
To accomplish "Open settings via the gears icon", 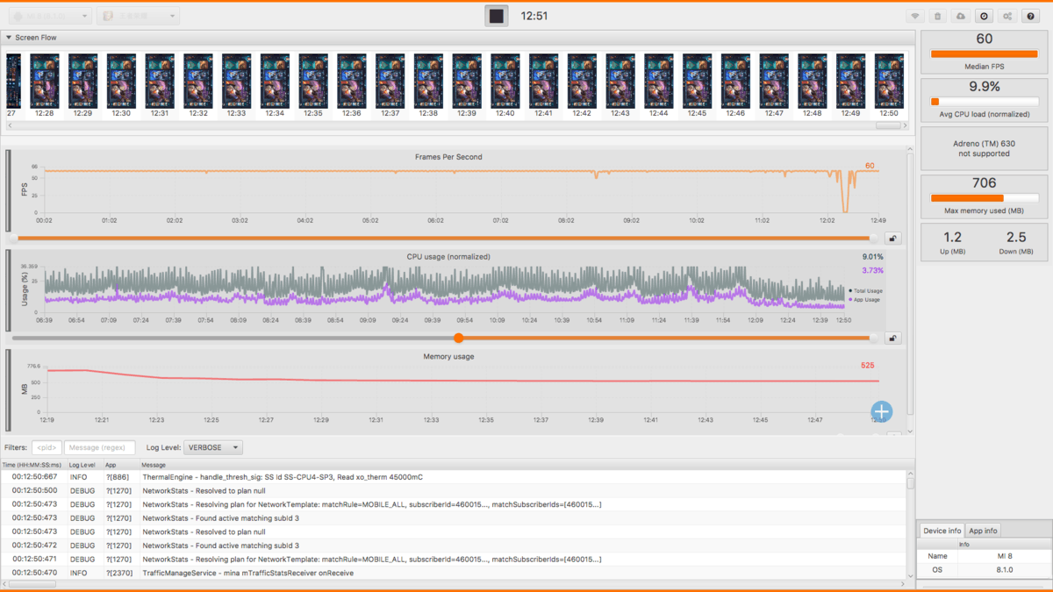I will click(x=1007, y=17).
